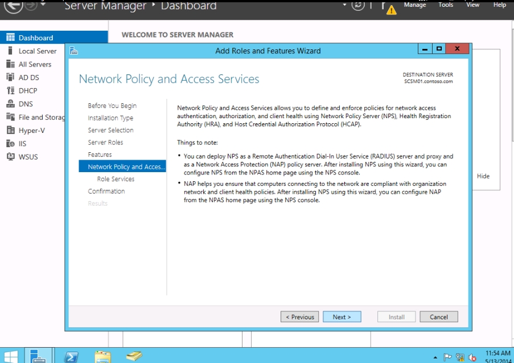This screenshot has height=363, width=514.
Task: Click the Hide link on dashboard
Action: 483,176
